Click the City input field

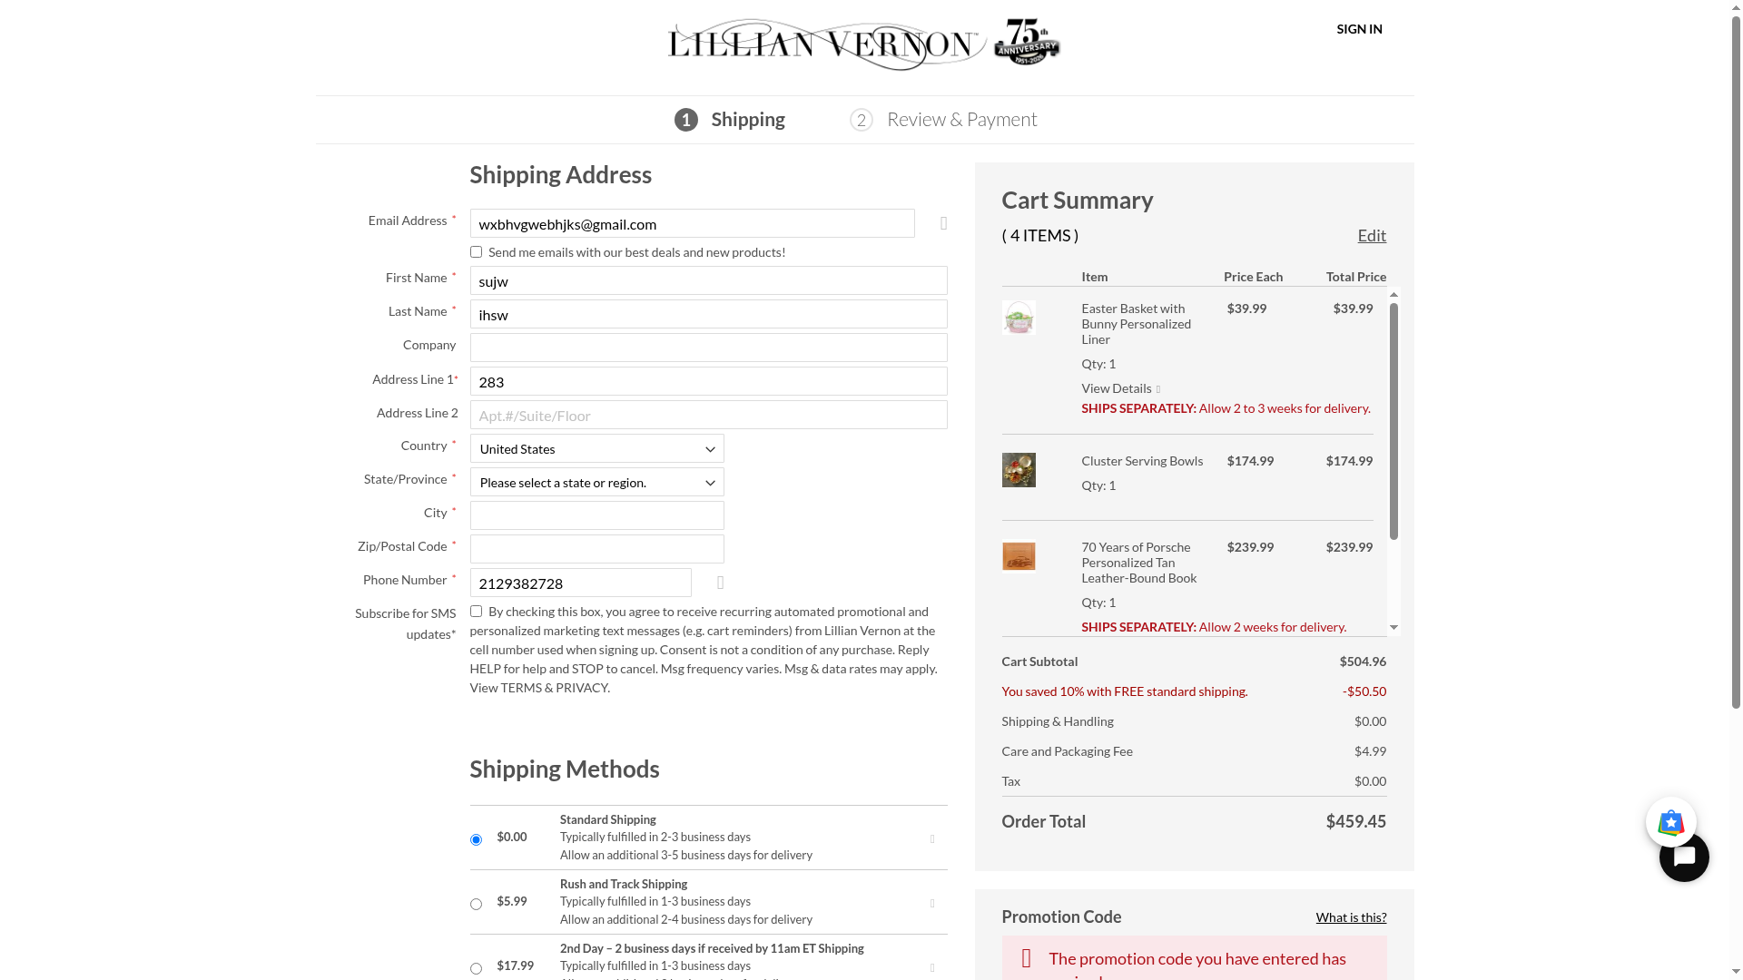point(596,515)
